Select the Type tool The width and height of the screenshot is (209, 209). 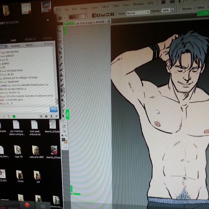(x=63, y=111)
